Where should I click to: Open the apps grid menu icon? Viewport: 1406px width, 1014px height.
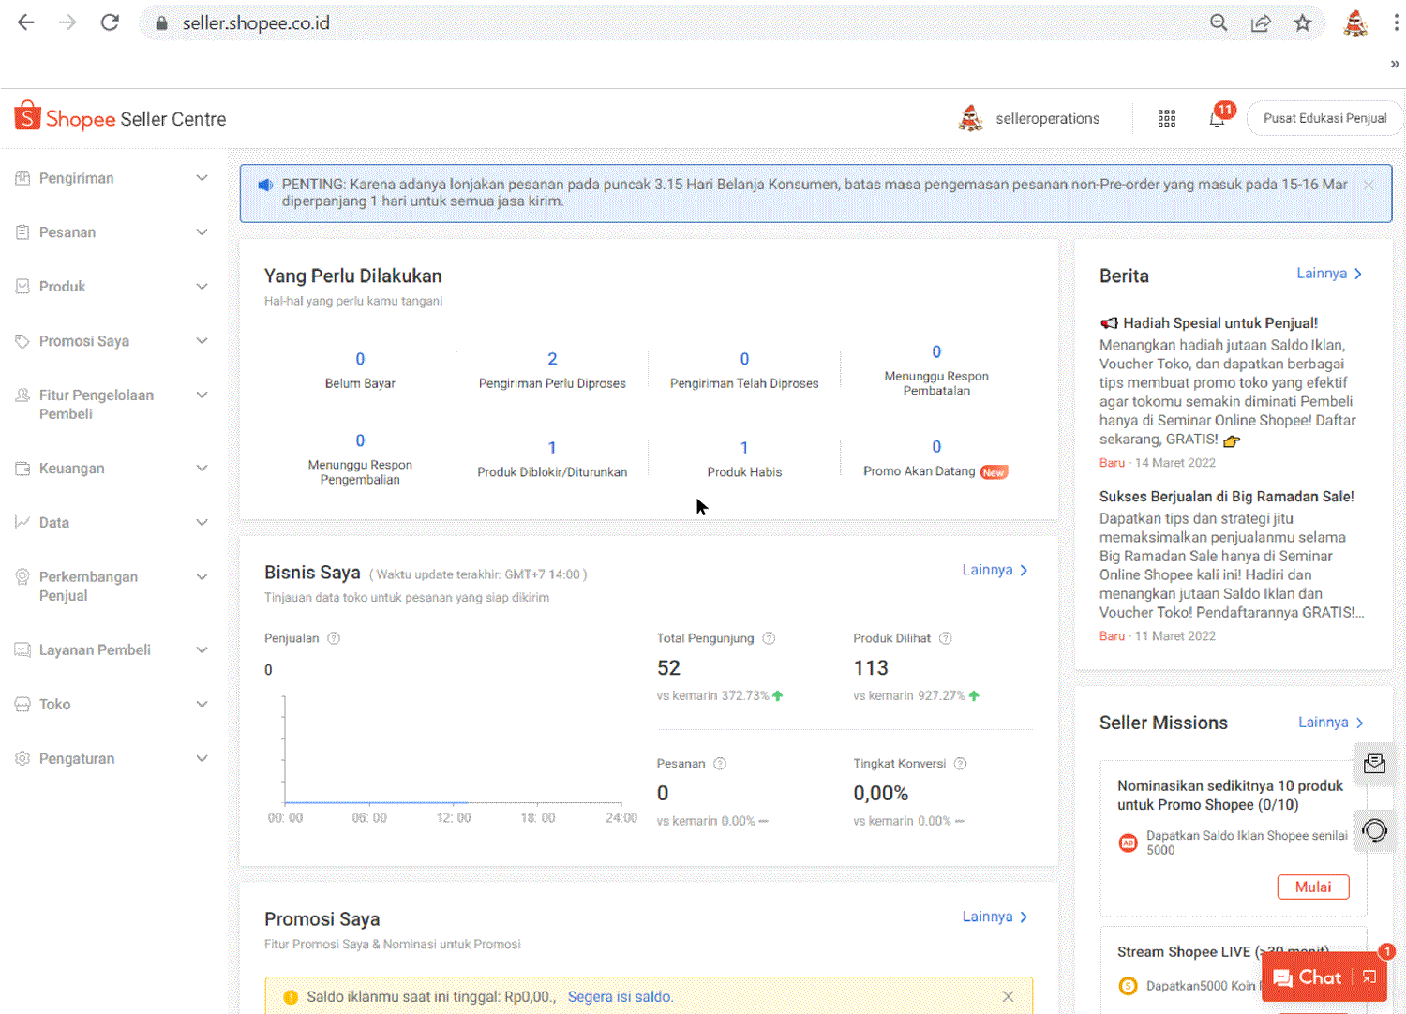(x=1166, y=118)
